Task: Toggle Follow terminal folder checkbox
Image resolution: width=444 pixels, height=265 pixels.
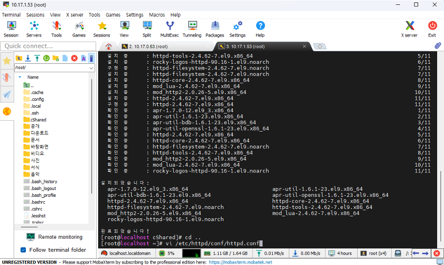Action: 23,250
